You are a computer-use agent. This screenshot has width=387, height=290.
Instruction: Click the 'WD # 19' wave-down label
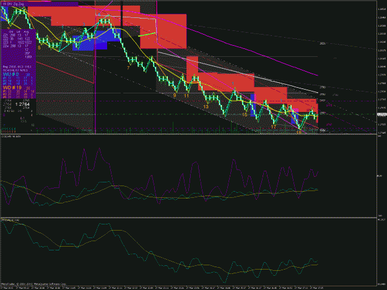12,88
